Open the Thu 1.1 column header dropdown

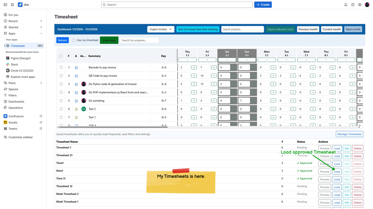pos(187,60)
